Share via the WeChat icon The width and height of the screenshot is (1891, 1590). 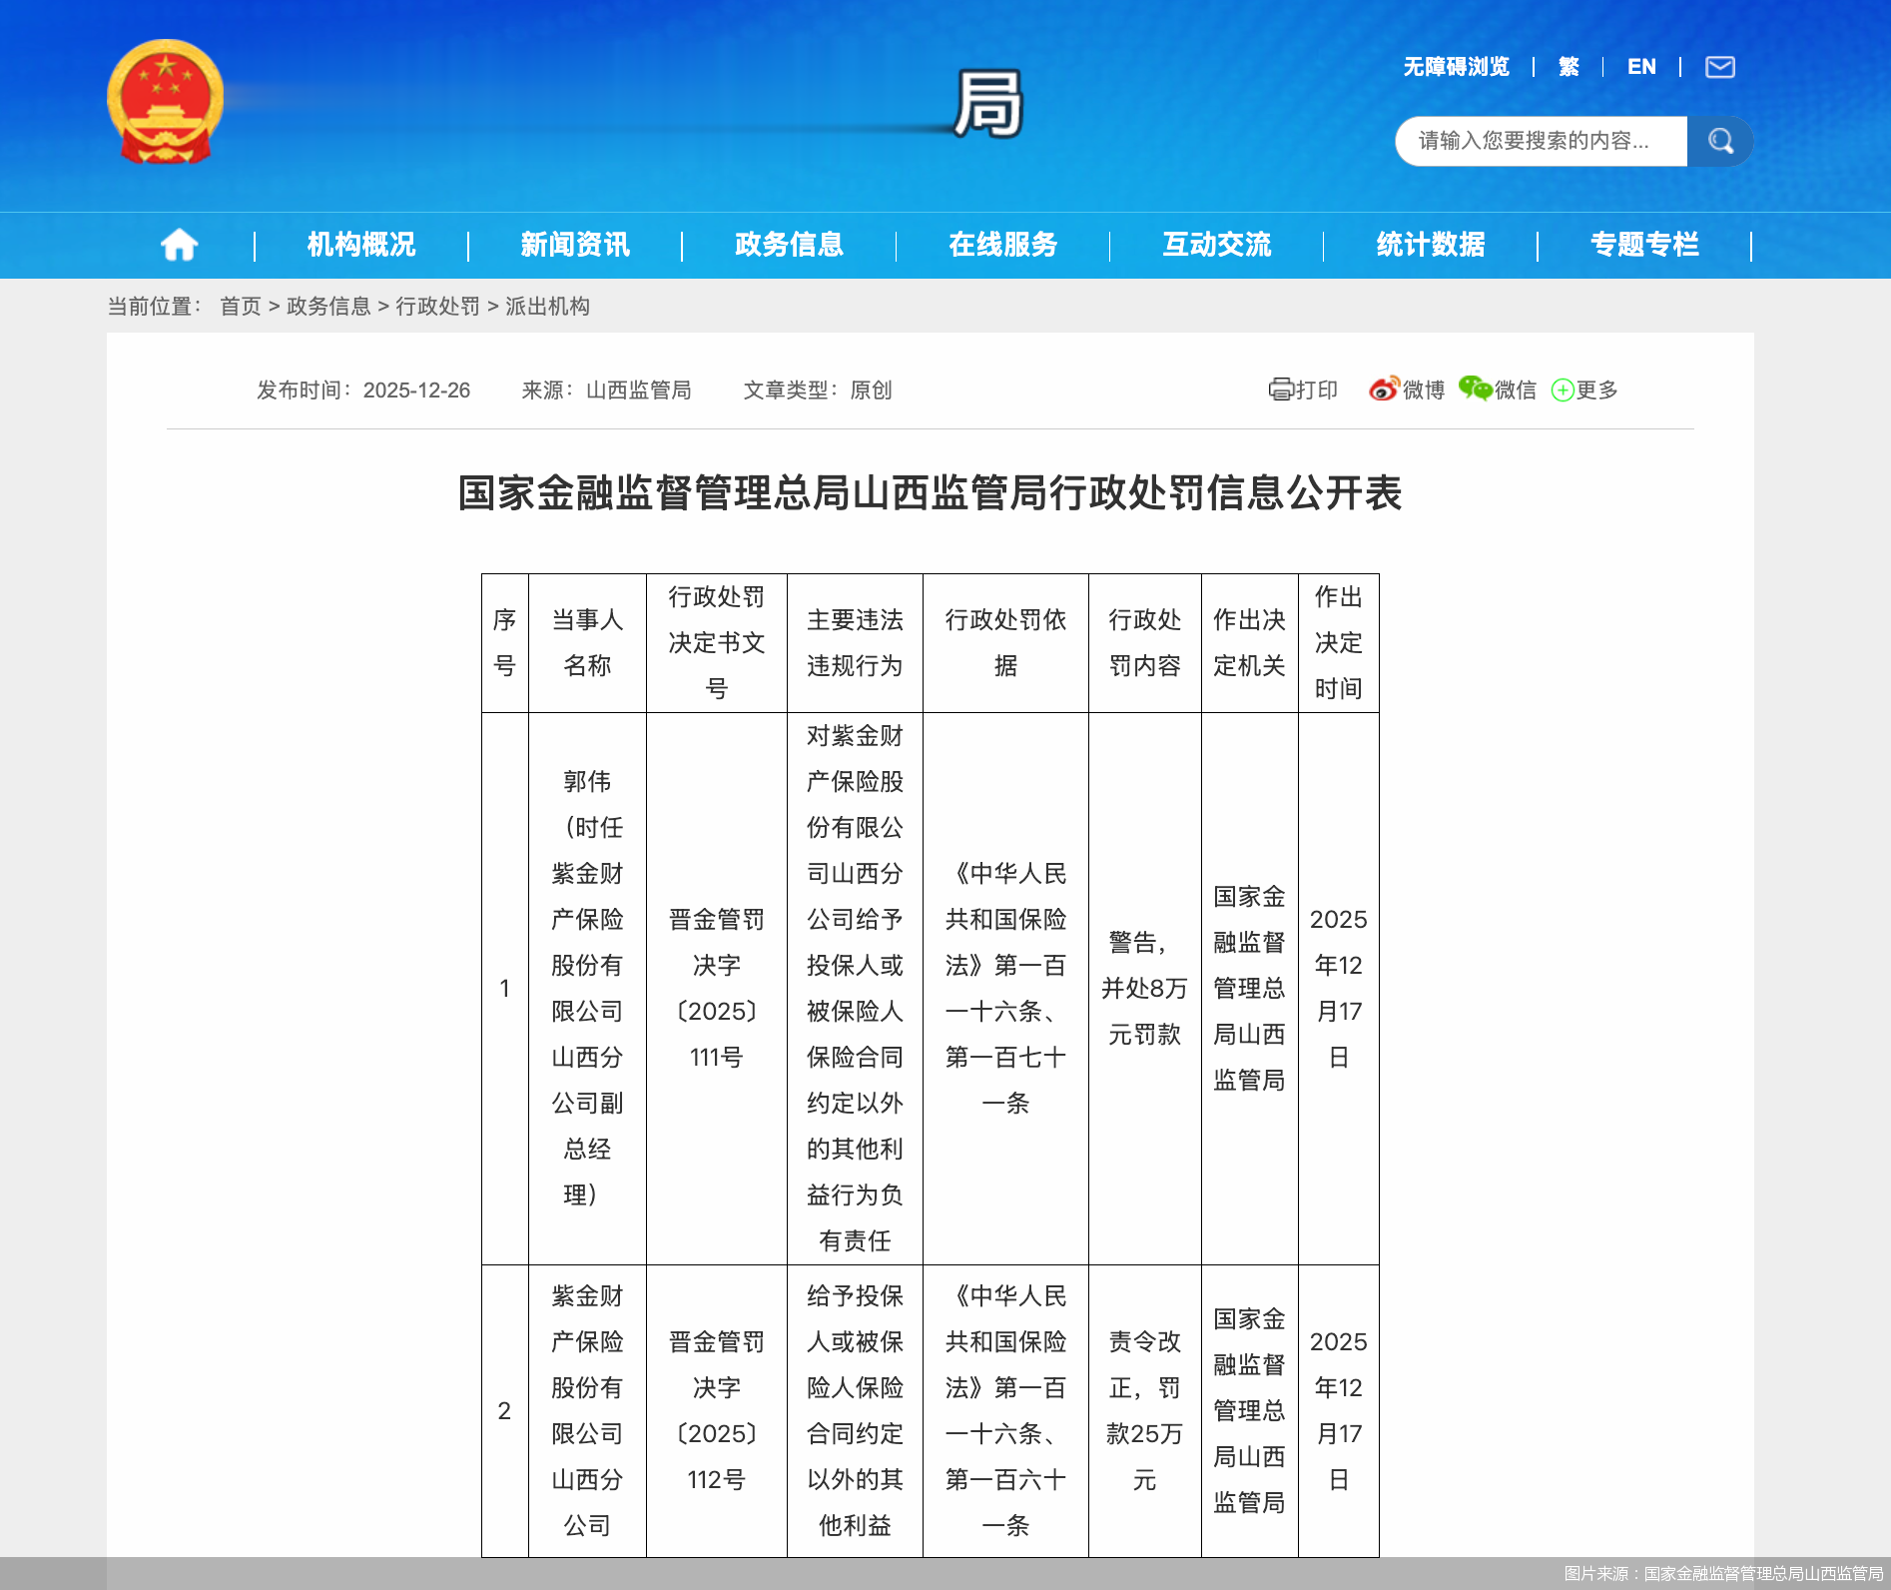point(1475,389)
